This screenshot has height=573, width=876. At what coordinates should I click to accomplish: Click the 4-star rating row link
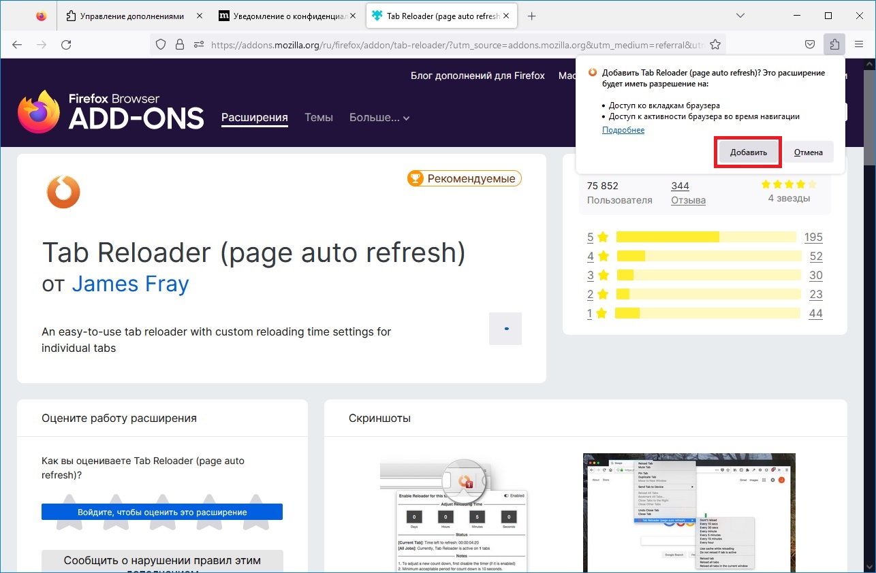click(597, 257)
